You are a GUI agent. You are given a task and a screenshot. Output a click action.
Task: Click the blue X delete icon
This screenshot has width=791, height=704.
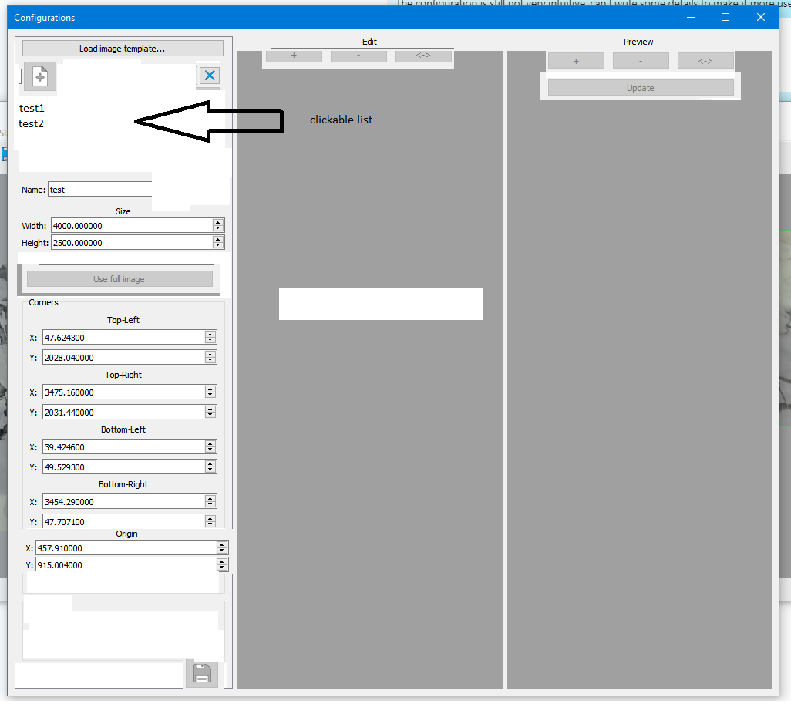click(x=210, y=75)
